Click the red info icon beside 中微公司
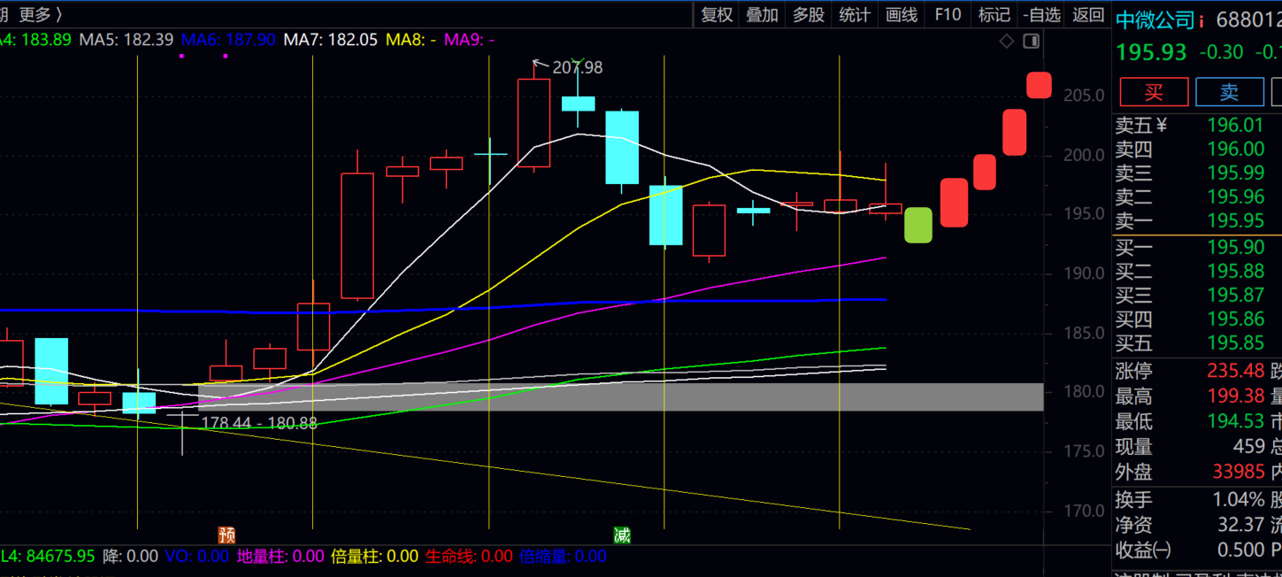This screenshot has width=1282, height=577. pyautogui.click(x=1201, y=21)
